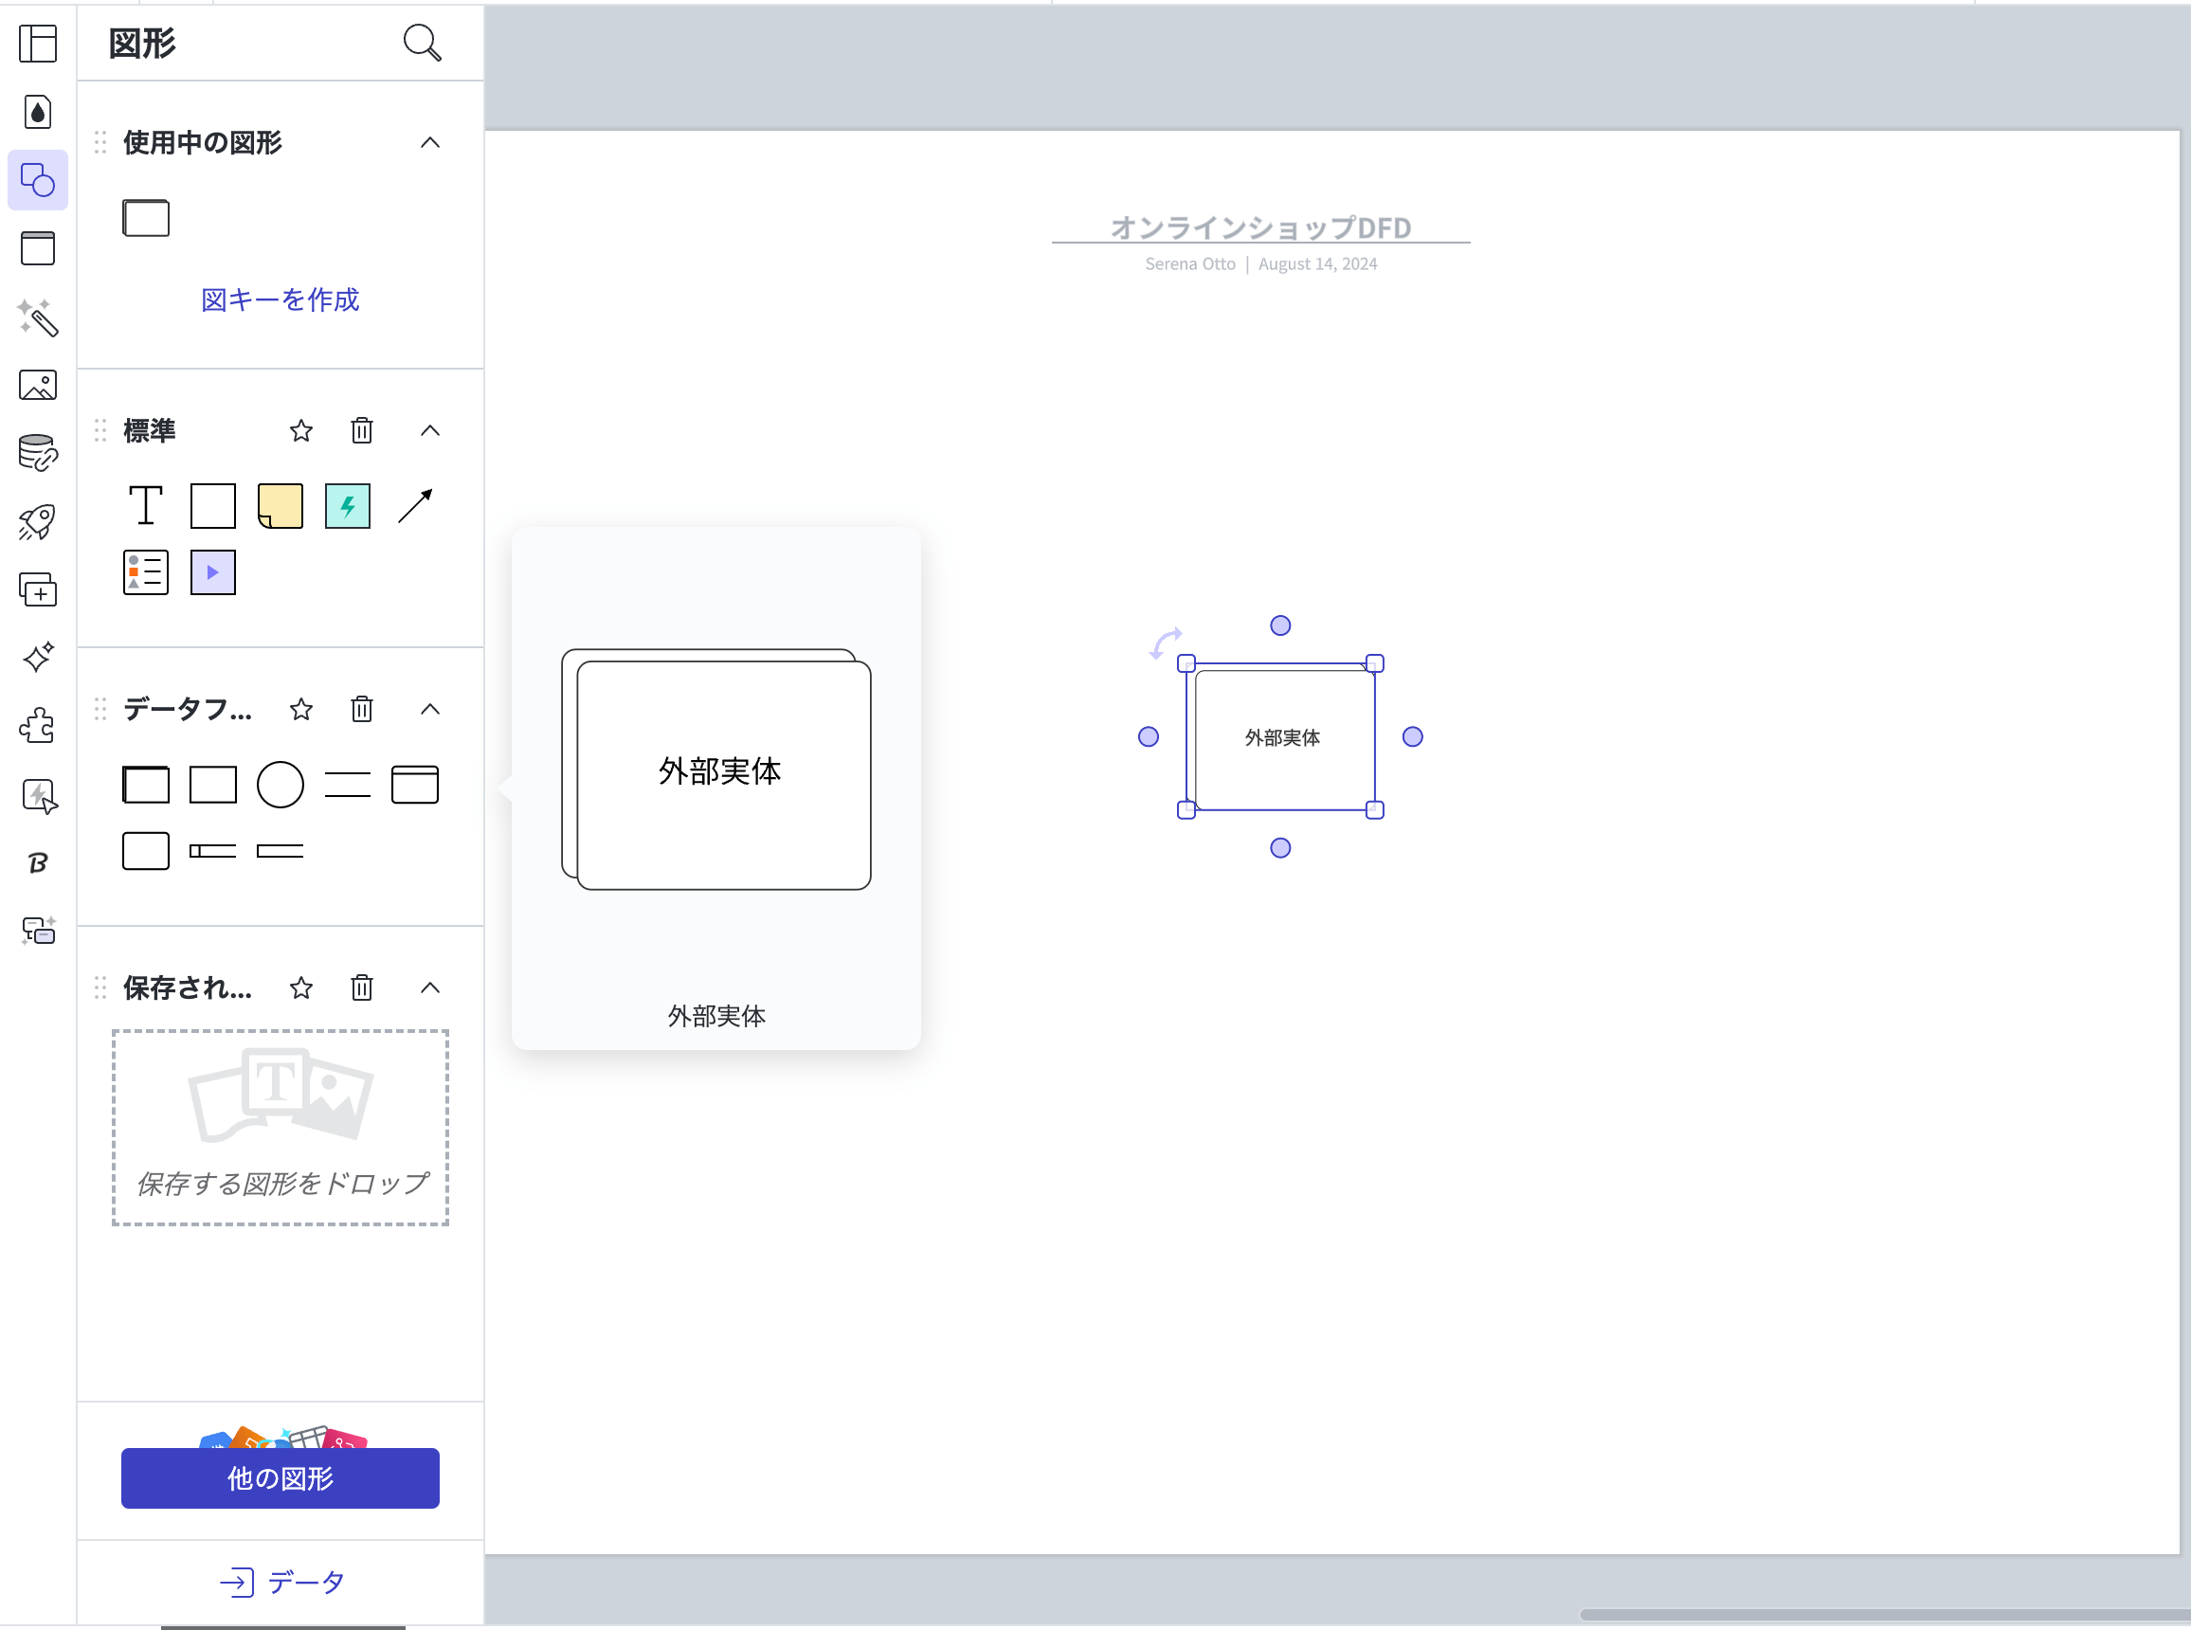Open the AI sparkle icon in sidebar
2191x1630 pixels.
(x=38, y=657)
